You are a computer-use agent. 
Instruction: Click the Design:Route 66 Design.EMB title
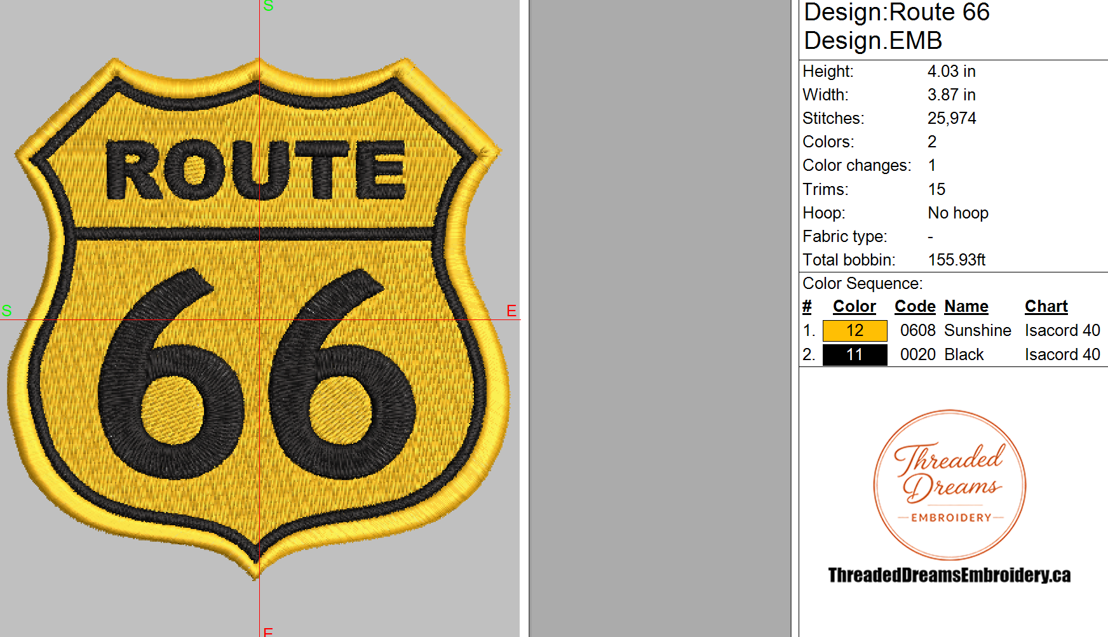pyautogui.click(x=896, y=27)
